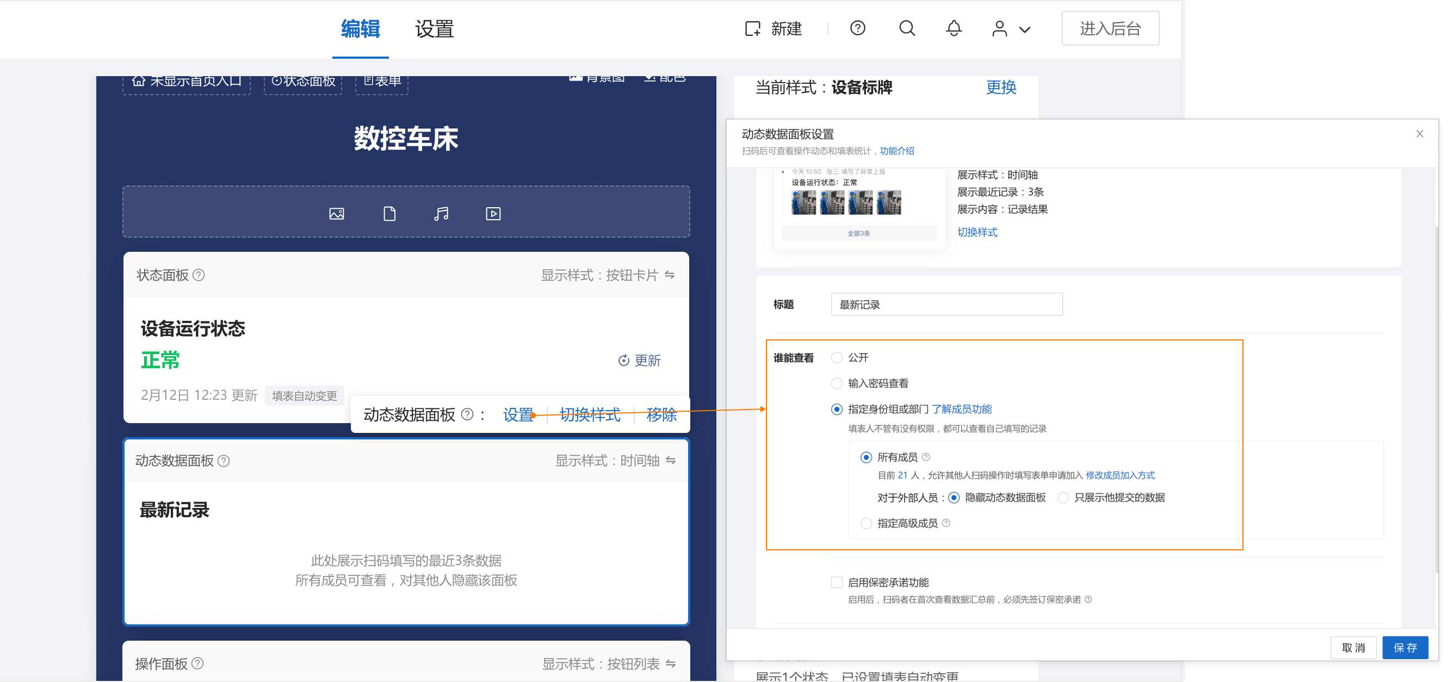This screenshot has height=682, width=1448.
Task: Click 进入后台 button
Action: point(1110,28)
